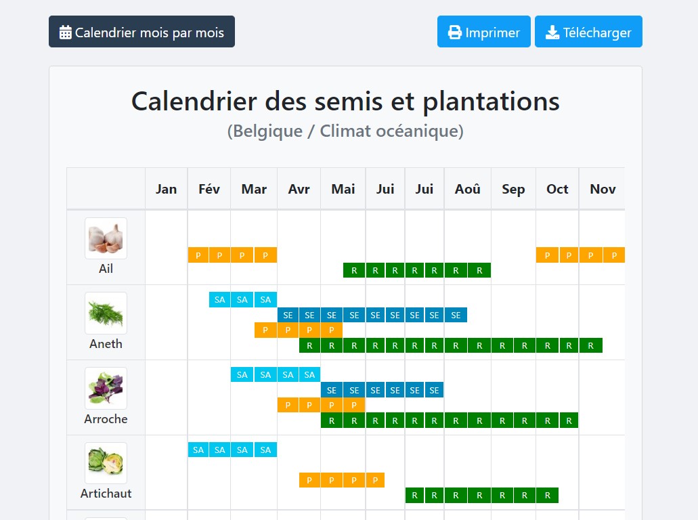Click first light-blue SA cell in Aneth row
Viewport: 698px width, 520px height.
pos(219,300)
